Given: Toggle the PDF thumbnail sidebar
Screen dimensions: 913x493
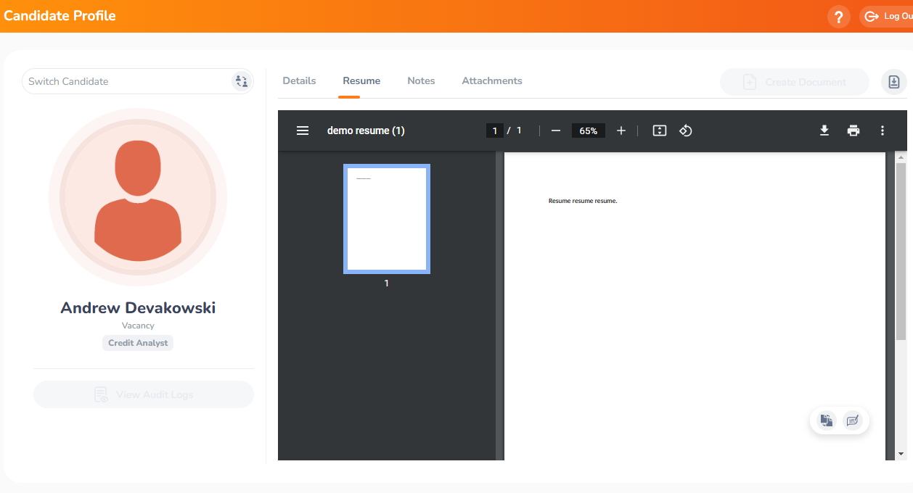Looking at the screenshot, I should pos(302,130).
